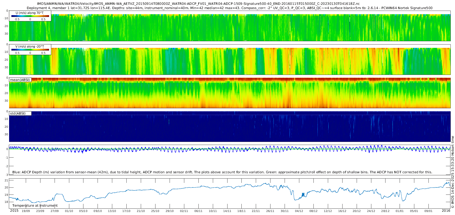Screen dimensions: 455x215
Task: Click the IMOS copyright timestamp text
Action: 453,172
